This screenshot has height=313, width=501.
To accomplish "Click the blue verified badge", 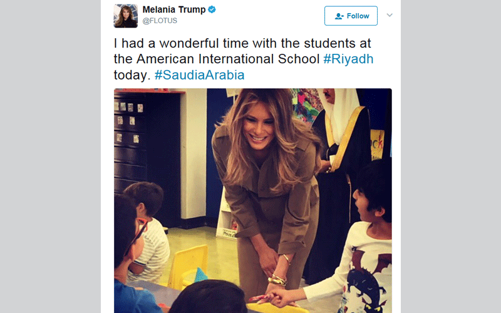I will click(212, 9).
